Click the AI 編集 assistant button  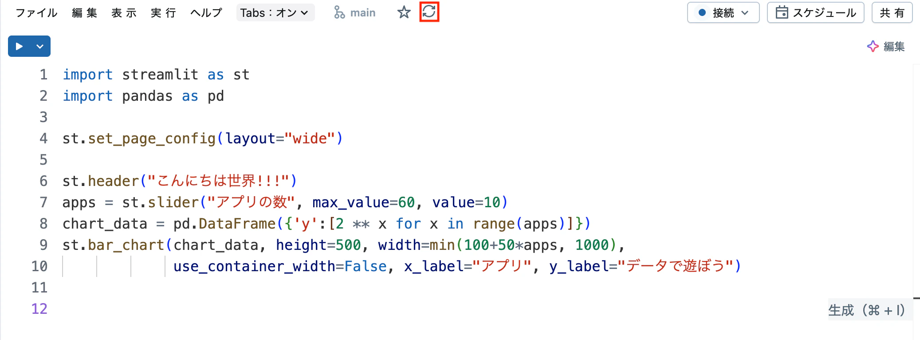point(885,47)
